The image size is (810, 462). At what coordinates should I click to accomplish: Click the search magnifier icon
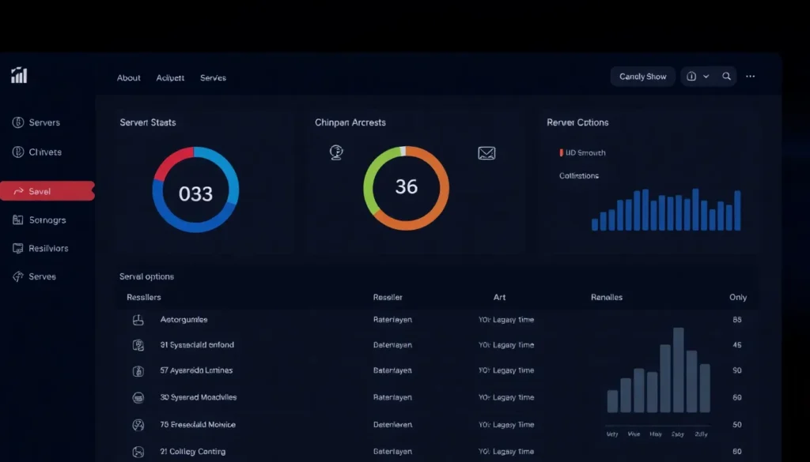tap(726, 77)
